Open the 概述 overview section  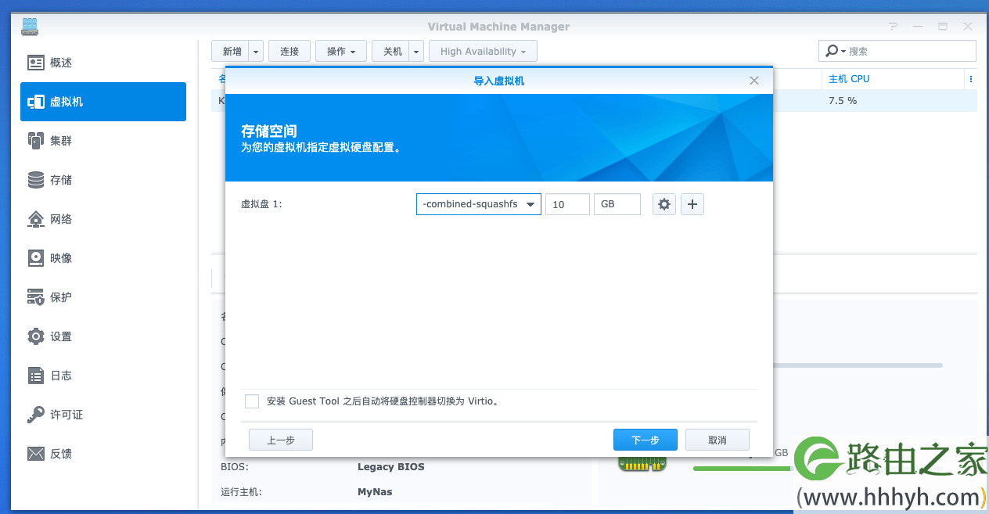click(103, 63)
